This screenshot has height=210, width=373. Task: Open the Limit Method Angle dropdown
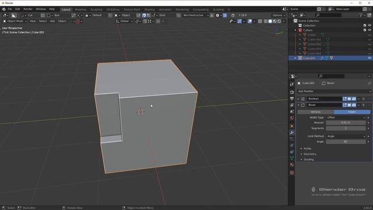point(346,136)
